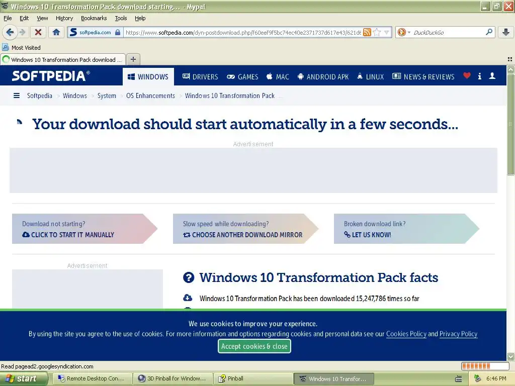This screenshot has width=515, height=386.
Task: Stop page loading with the red X
Action: [x=38, y=32]
